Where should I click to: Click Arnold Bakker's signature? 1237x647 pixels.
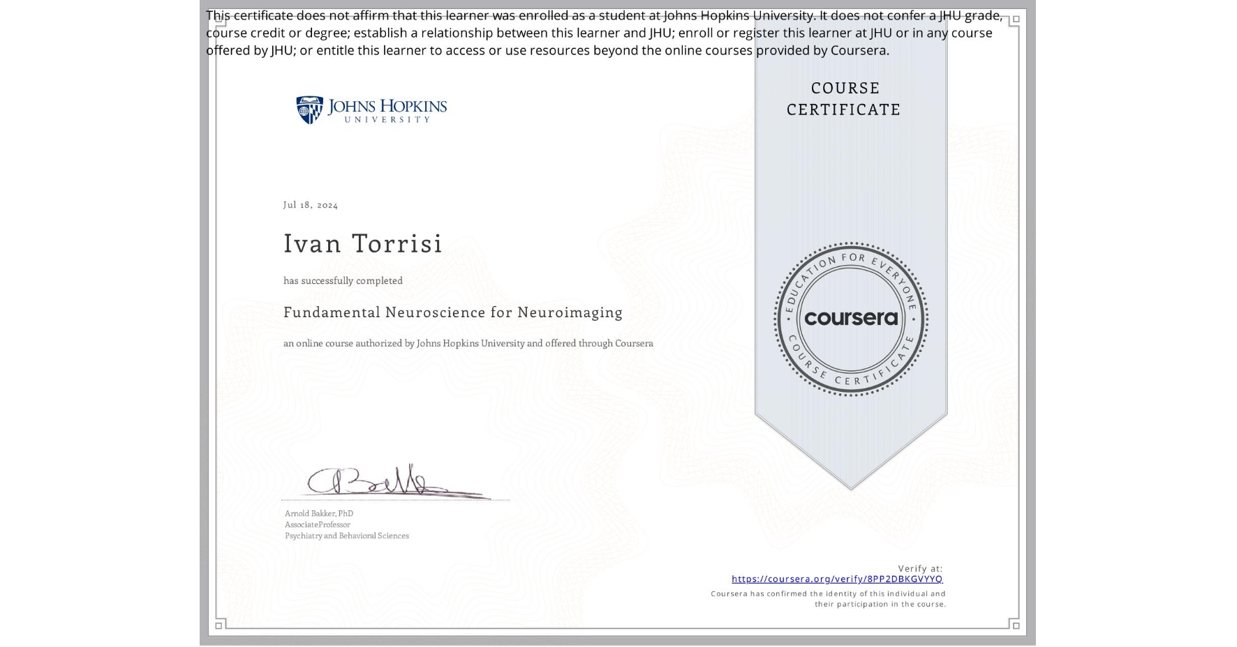pyautogui.click(x=399, y=482)
